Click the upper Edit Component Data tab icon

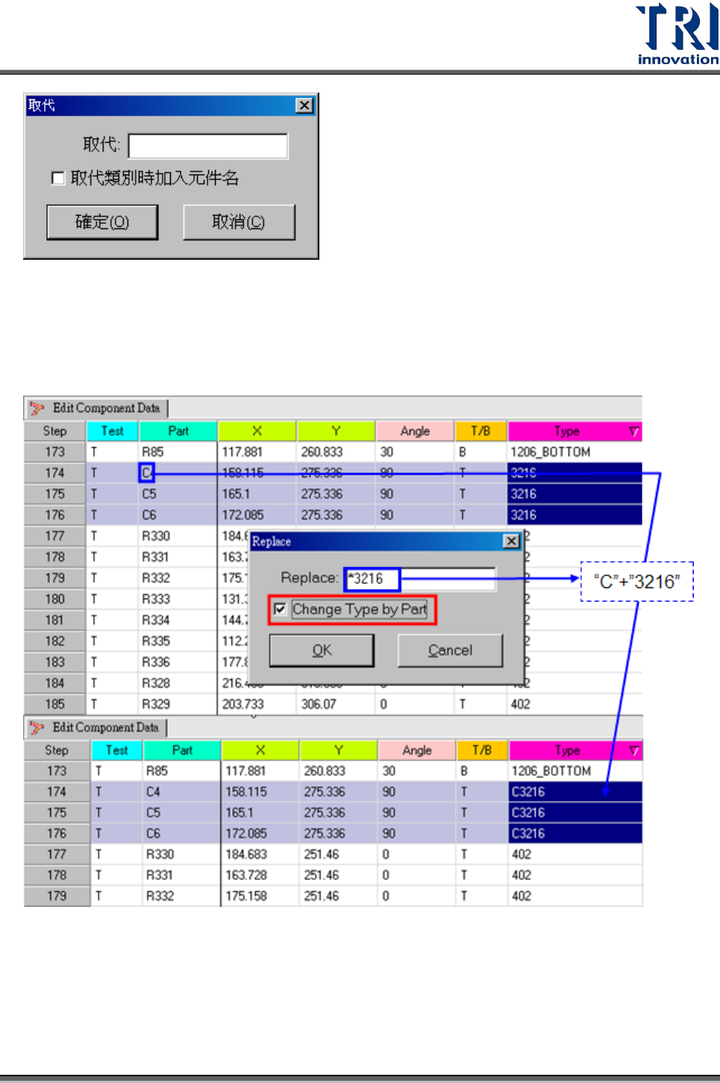pyautogui.click(x=37, y=409)
